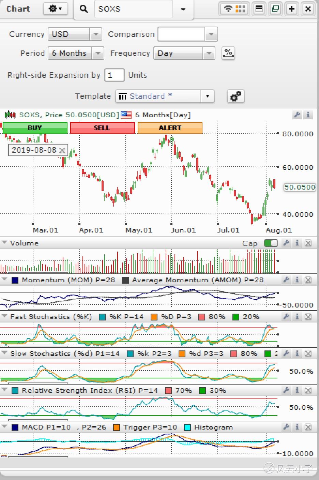Click Slow Stochastics info icon

297,354
